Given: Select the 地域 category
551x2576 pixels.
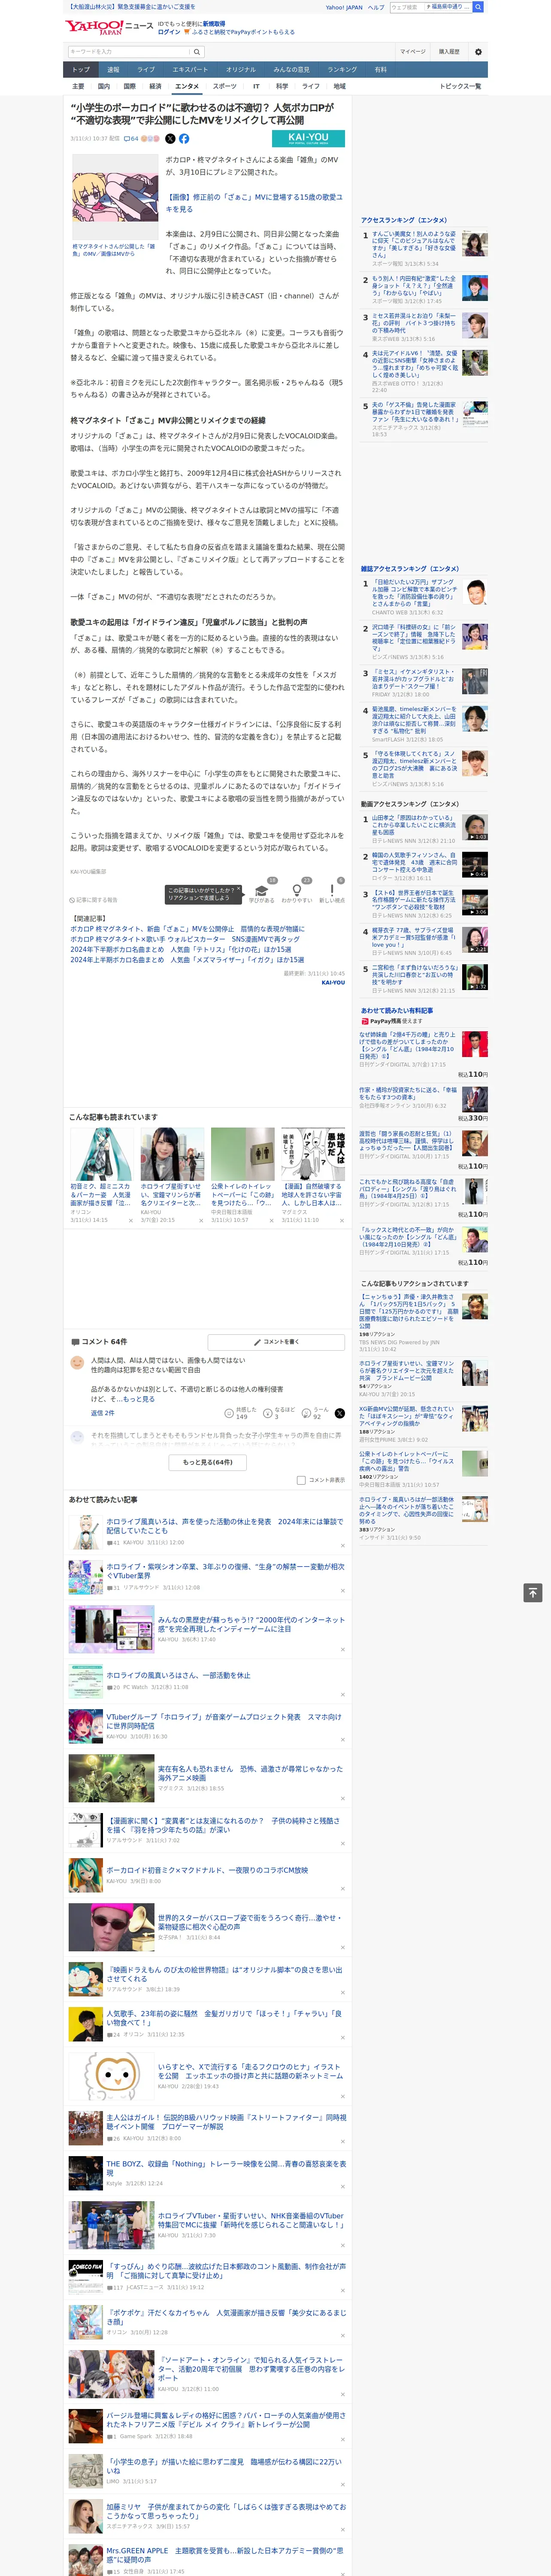Looking at the screenshot, I should (339, 86).
